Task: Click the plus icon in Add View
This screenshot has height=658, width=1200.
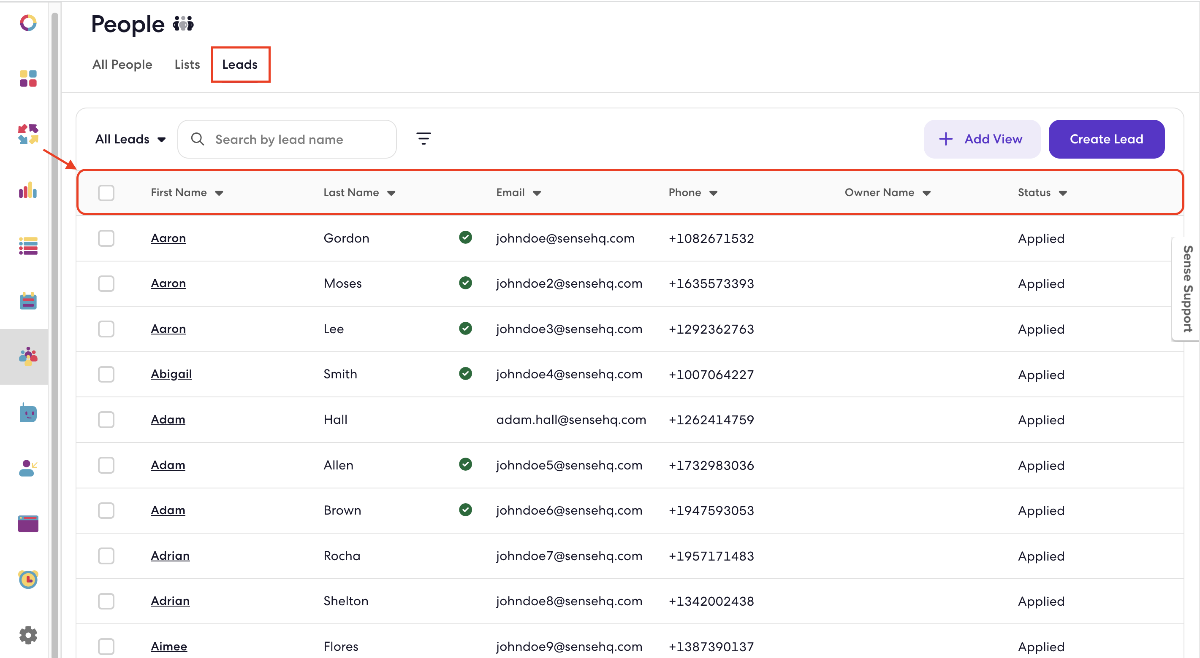Action: pyautogui.click(x=945, y=139)
